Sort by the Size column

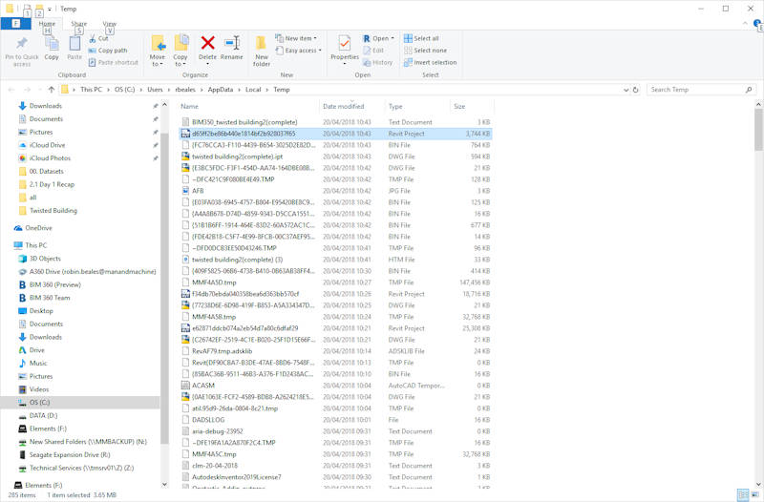tap(459, 106)
